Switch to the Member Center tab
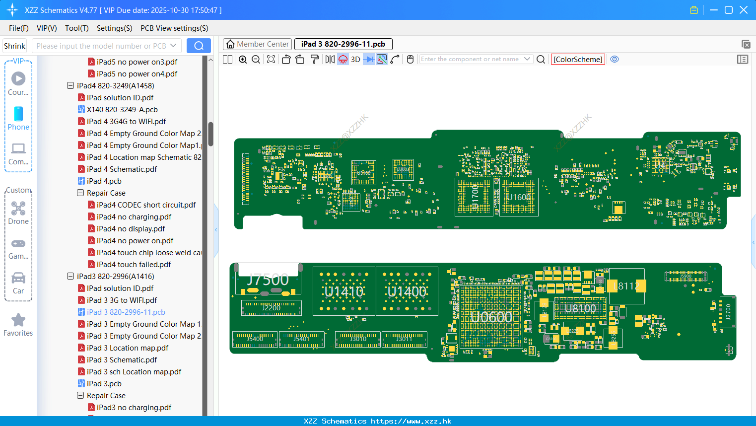The width and height of the screenshot is (756, 426). (x=258, y=44)
